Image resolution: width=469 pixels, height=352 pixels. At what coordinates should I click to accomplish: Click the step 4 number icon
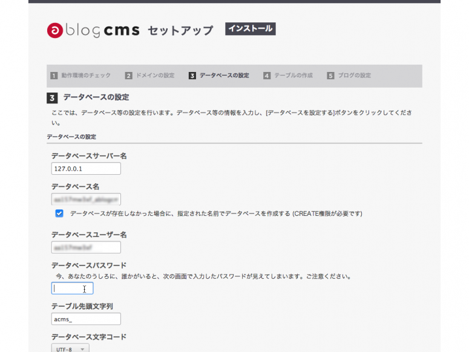[267, 76]
